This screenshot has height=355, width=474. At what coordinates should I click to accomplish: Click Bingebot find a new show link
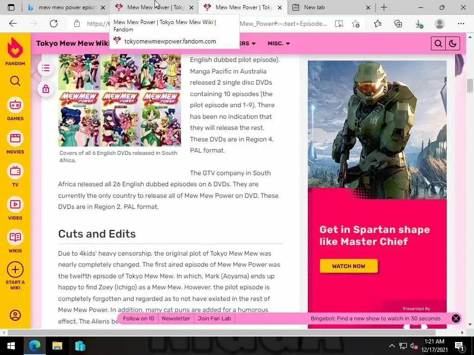(x=375, y=318)
